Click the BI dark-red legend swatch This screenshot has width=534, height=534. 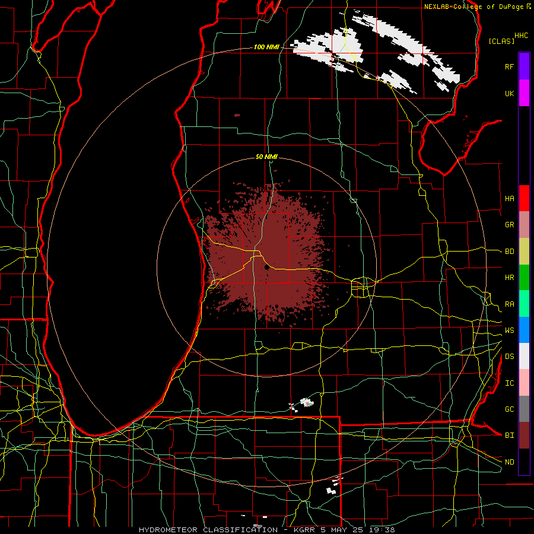click(524, 436)
